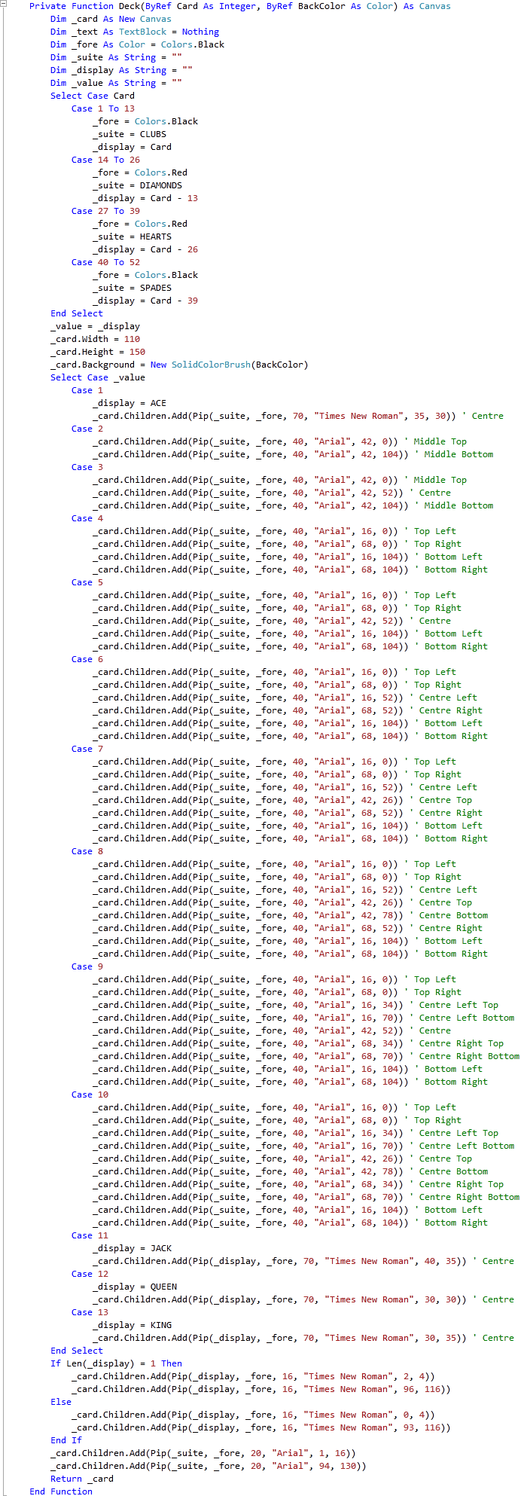Click 'SolidColorBrush' in the Background line
This screenshot has height=1496, width=521.
pos(211,365)
